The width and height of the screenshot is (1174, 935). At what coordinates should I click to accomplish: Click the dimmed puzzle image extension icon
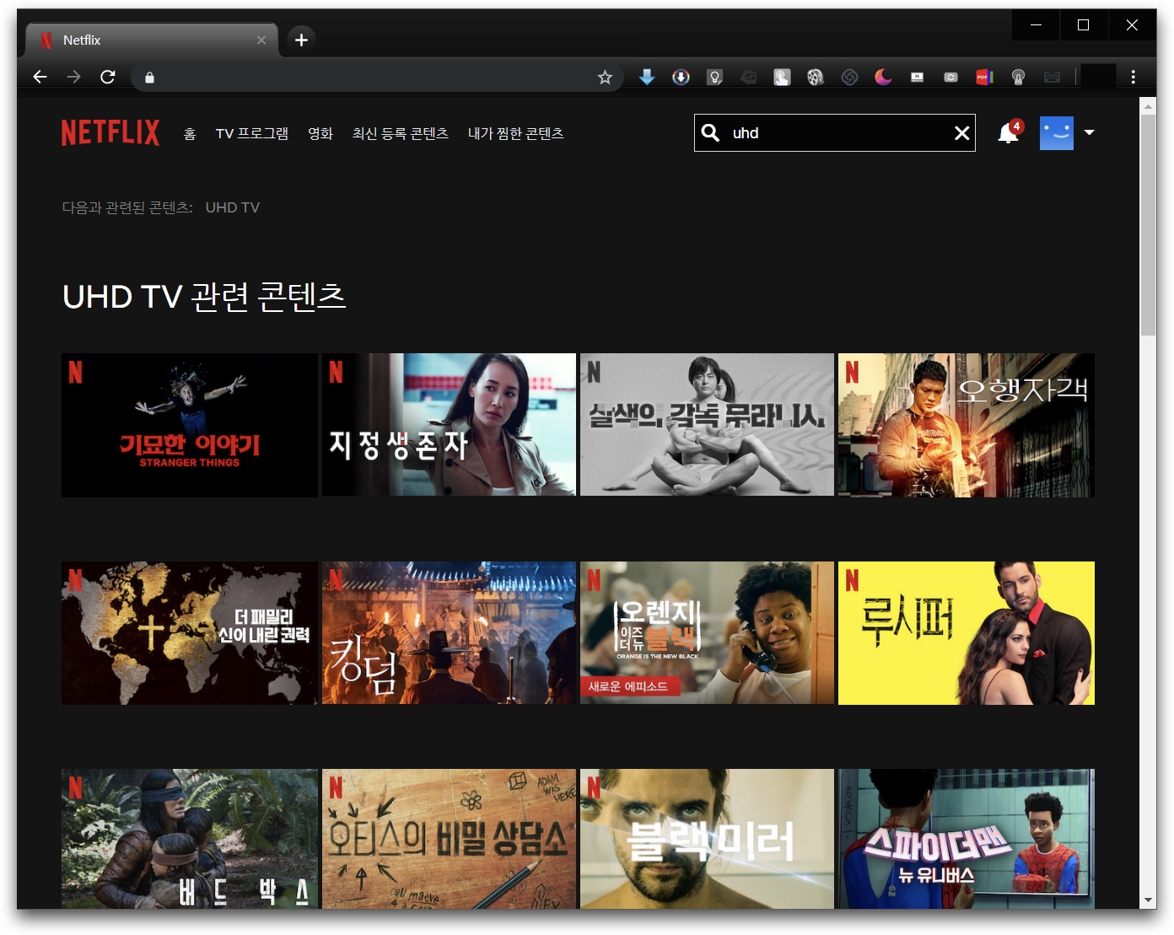coord(748,78)
